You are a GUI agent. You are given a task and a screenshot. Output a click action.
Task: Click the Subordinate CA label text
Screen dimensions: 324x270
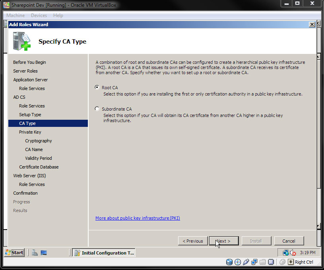click(117, 109)
